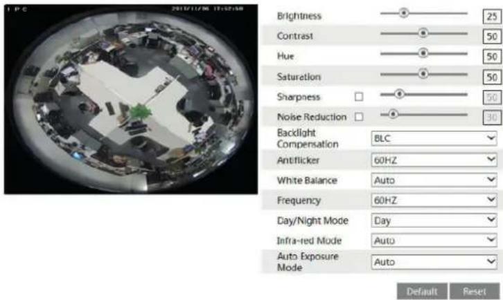This screenshot has height=300, width=503.
Task: Enable the Sharpness checkbox
Action: pos(359,96)
